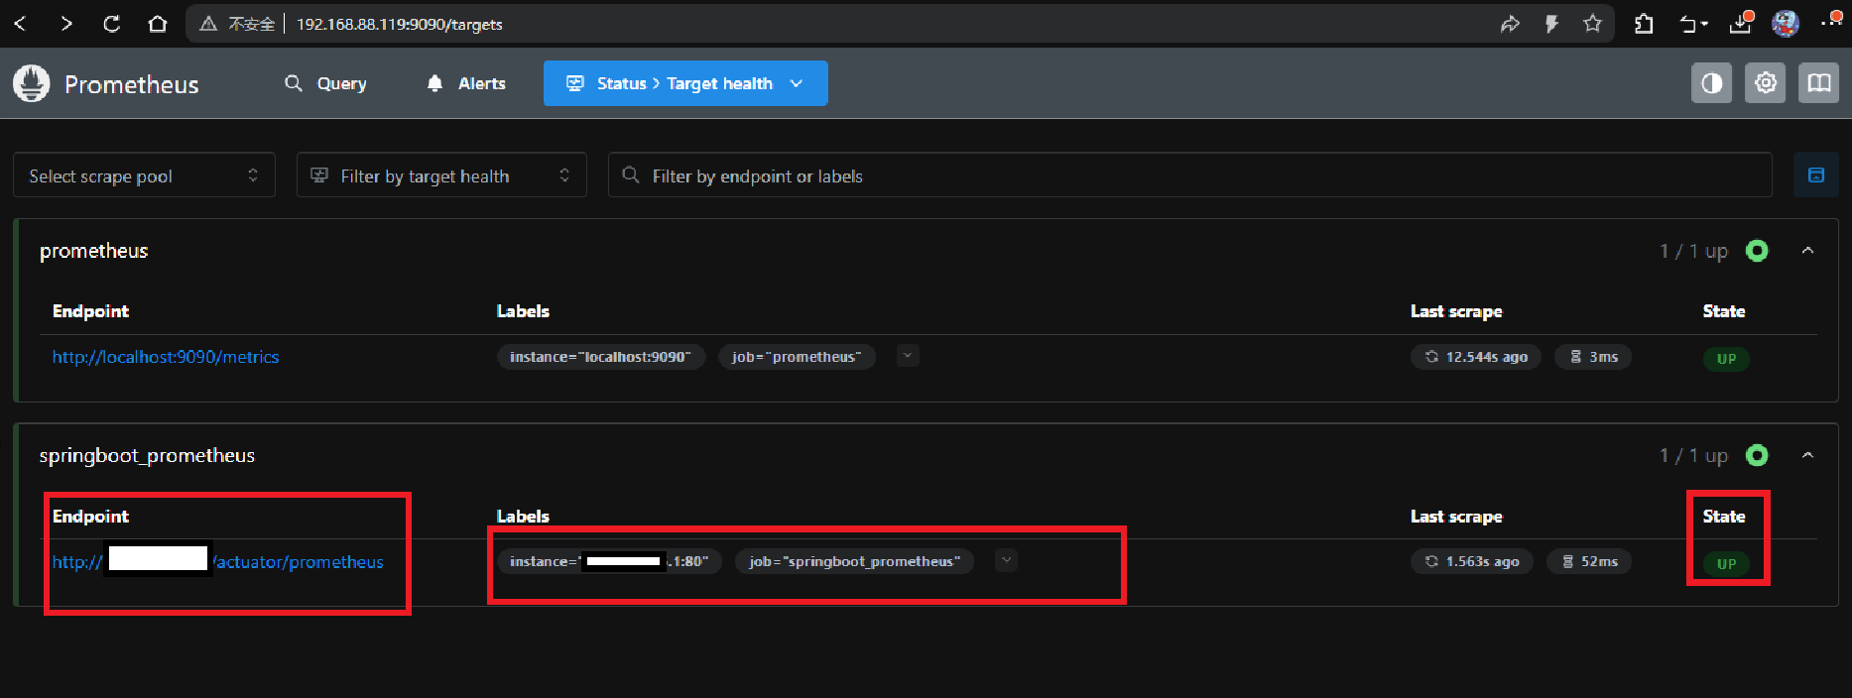Click the Prometheus flame logo
The width and height of the screenshot is (1852, 698).
click(x=32, y=83)
